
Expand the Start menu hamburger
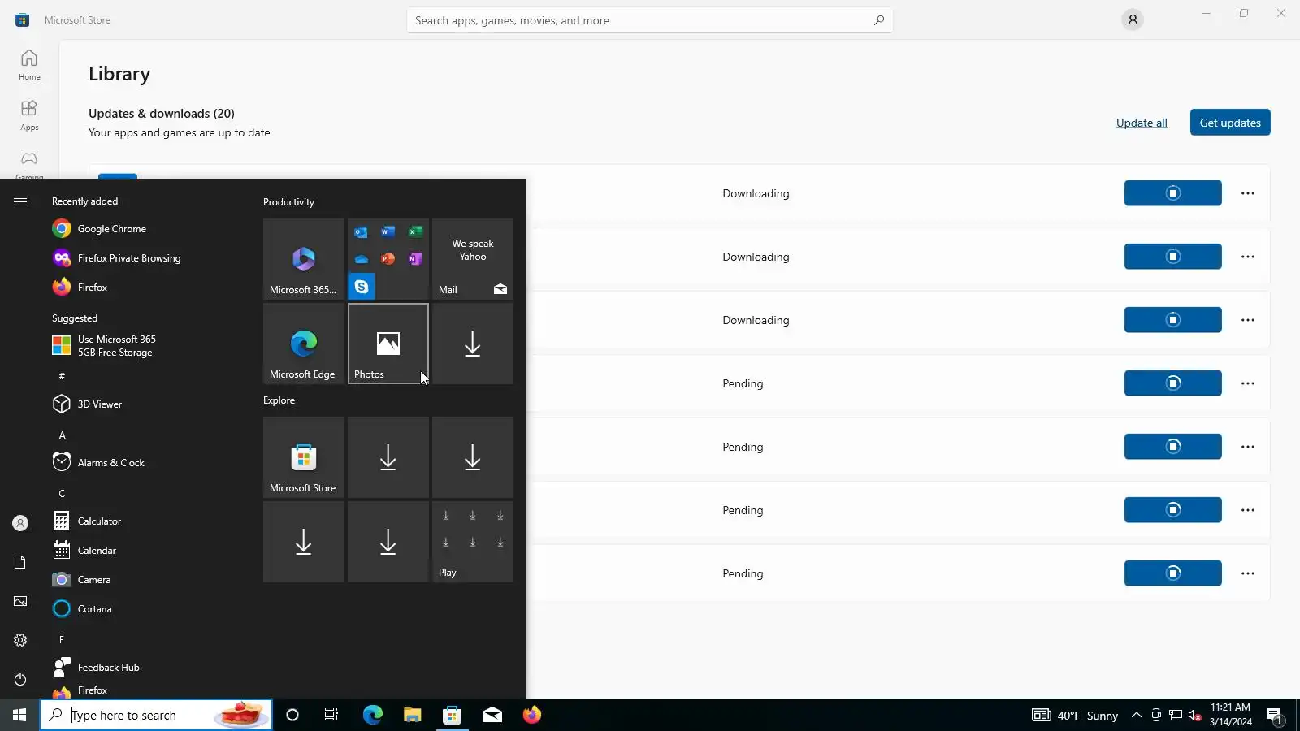(x=20, y=201)
